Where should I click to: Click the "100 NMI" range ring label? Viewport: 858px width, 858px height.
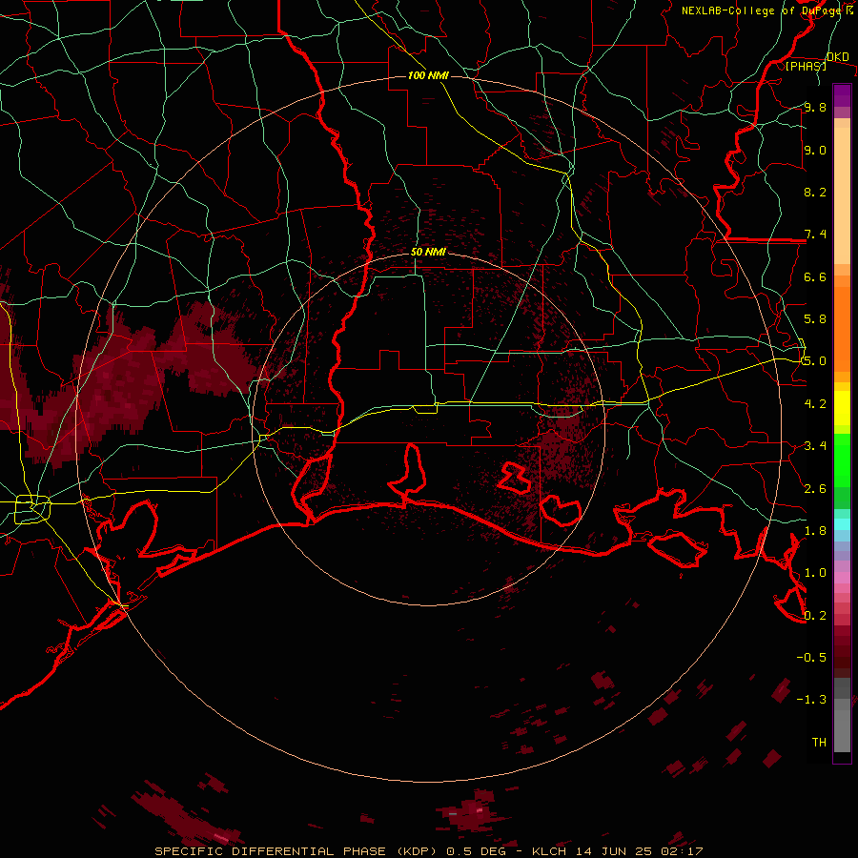click(x=428, y=75)
